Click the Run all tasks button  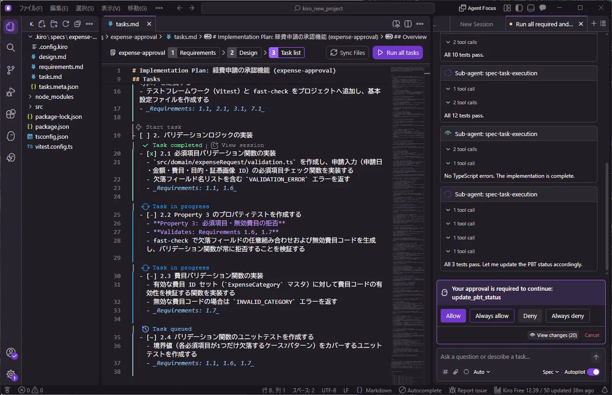coord(398,53)
